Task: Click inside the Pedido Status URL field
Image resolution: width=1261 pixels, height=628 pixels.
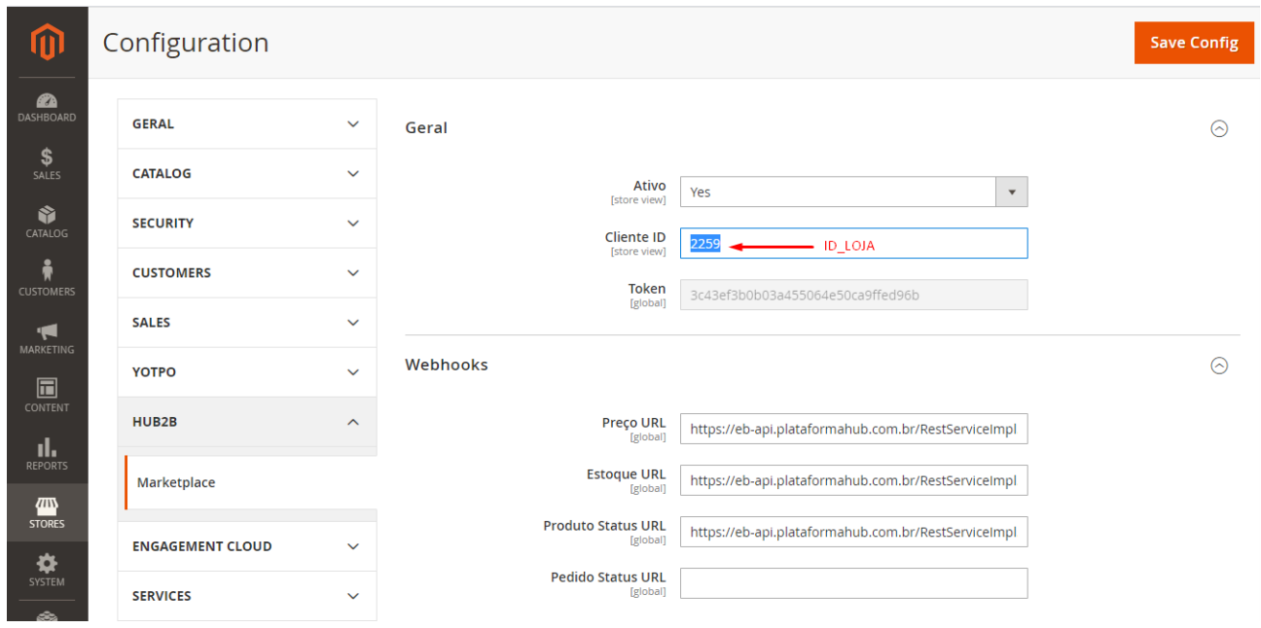Action: pos(853,583)
